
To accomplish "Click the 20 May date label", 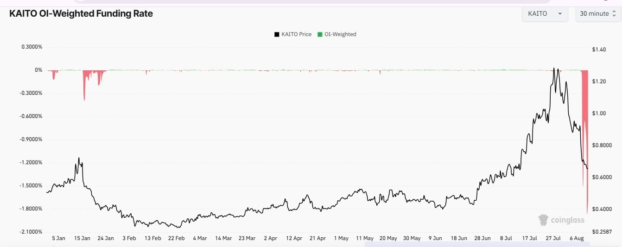I will 388,239.
